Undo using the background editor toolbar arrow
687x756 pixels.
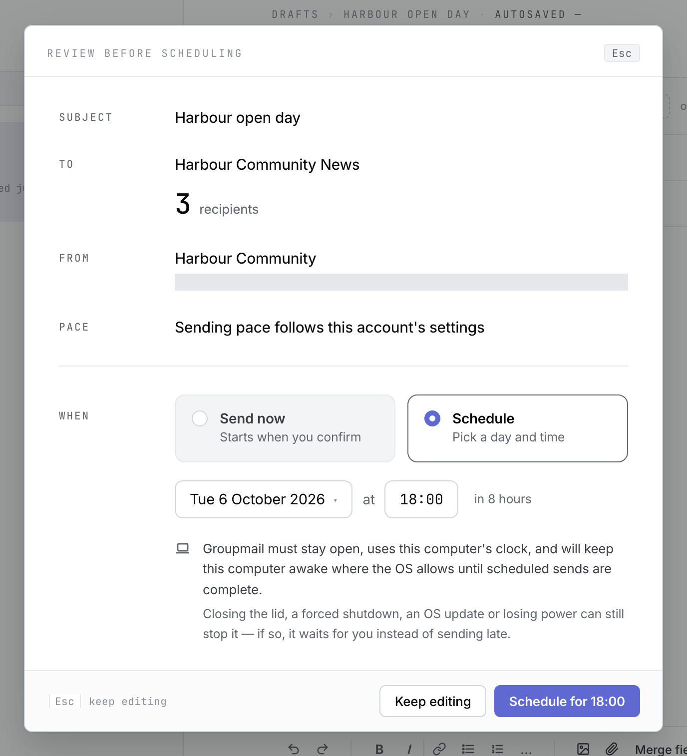(294, 749)
